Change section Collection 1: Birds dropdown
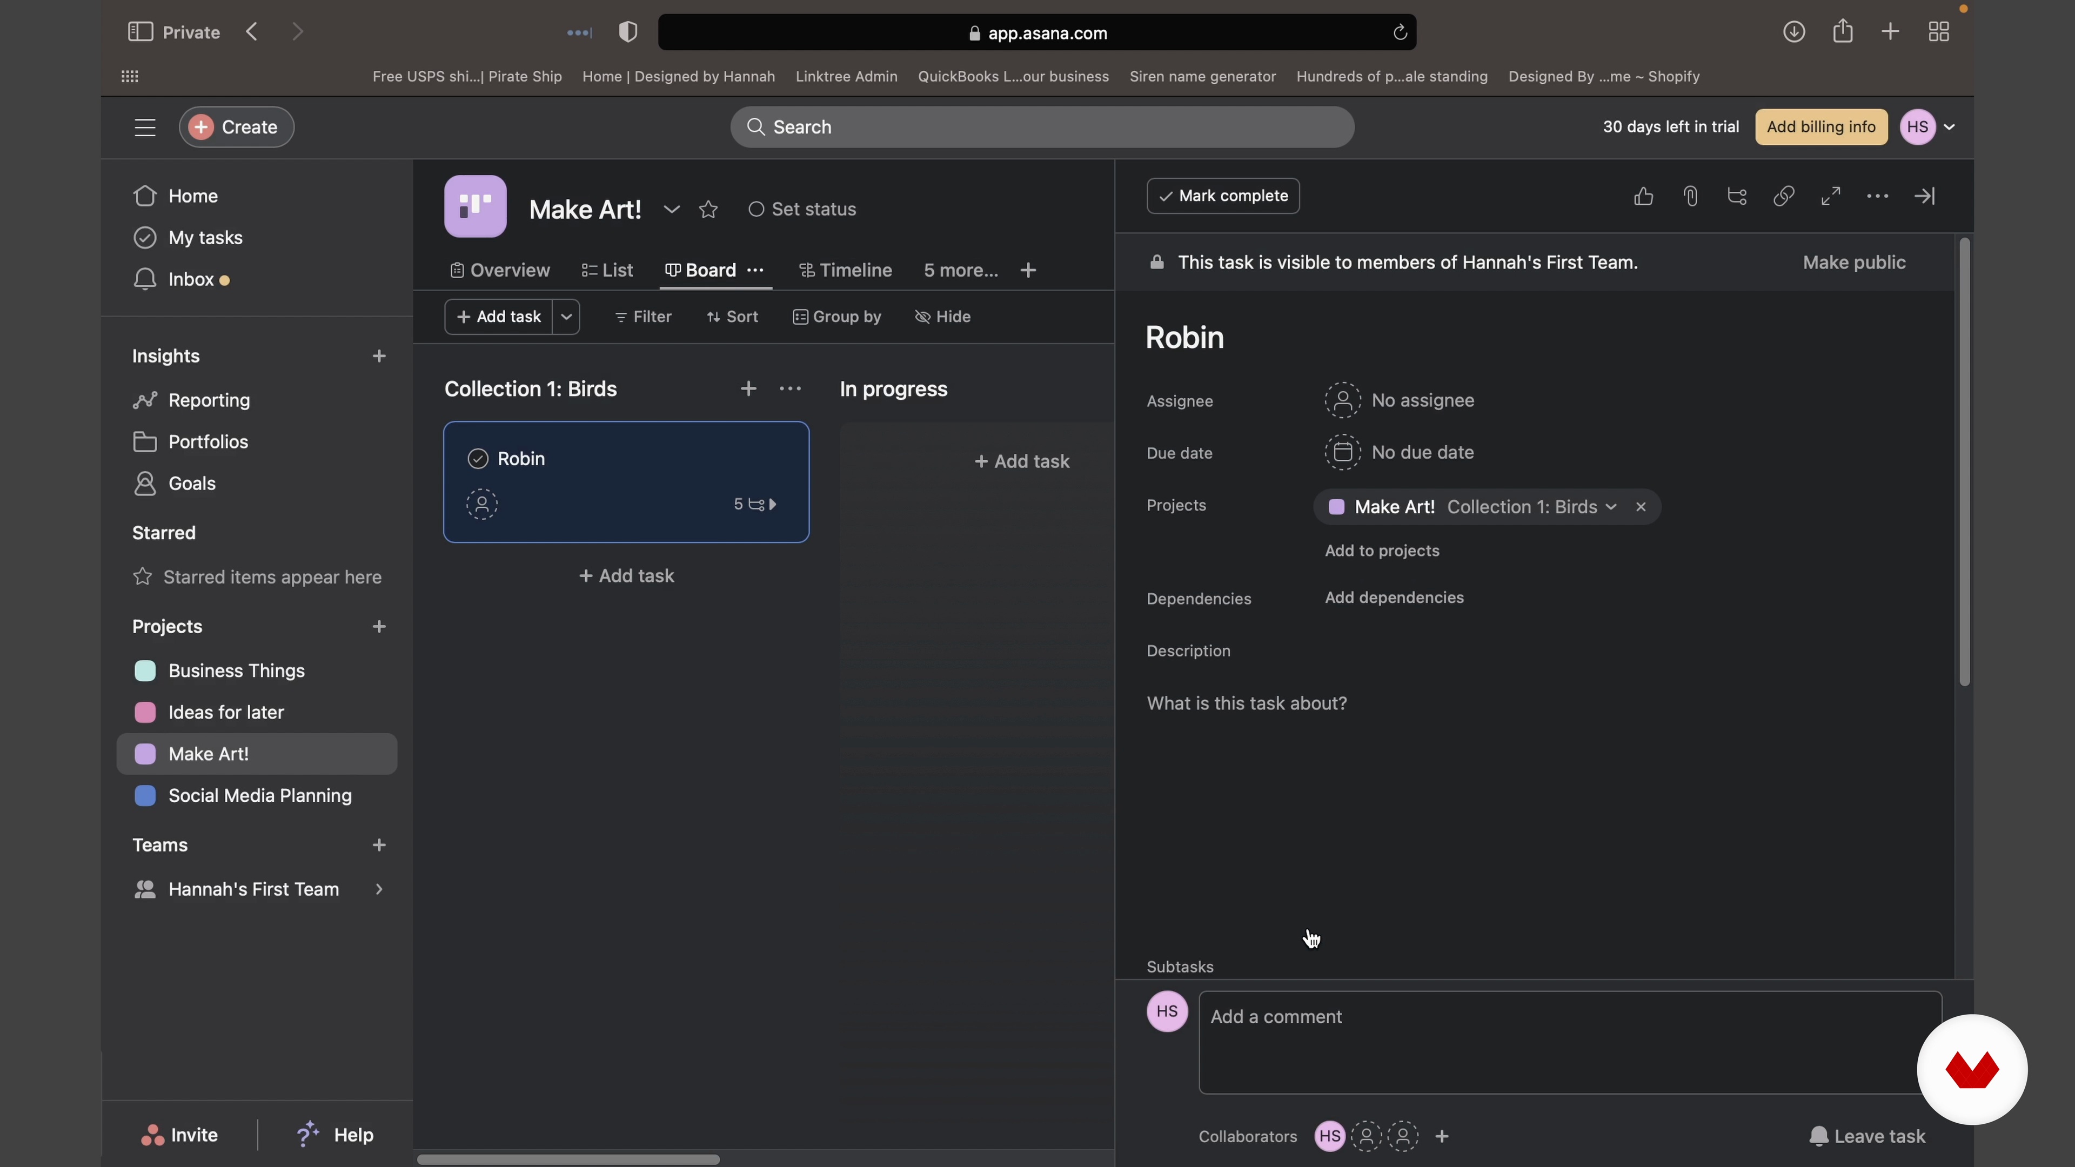This screenshot has width=2075, height=1167. pos(1533,507)
